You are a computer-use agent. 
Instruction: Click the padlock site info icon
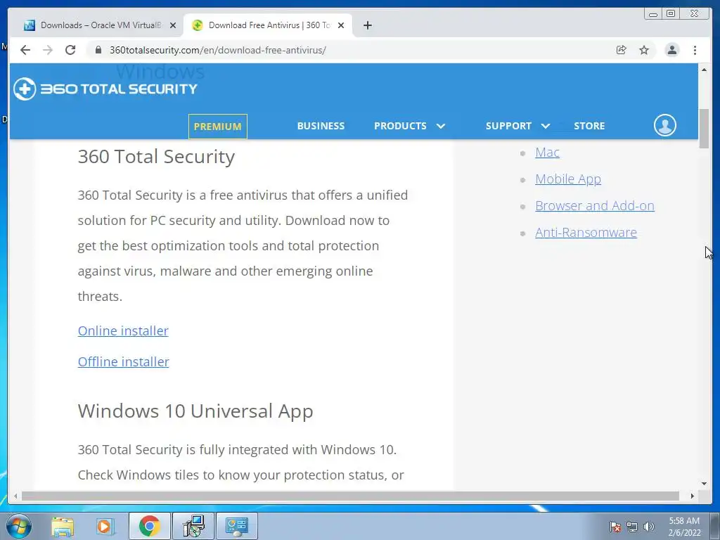tap(98, 50)
